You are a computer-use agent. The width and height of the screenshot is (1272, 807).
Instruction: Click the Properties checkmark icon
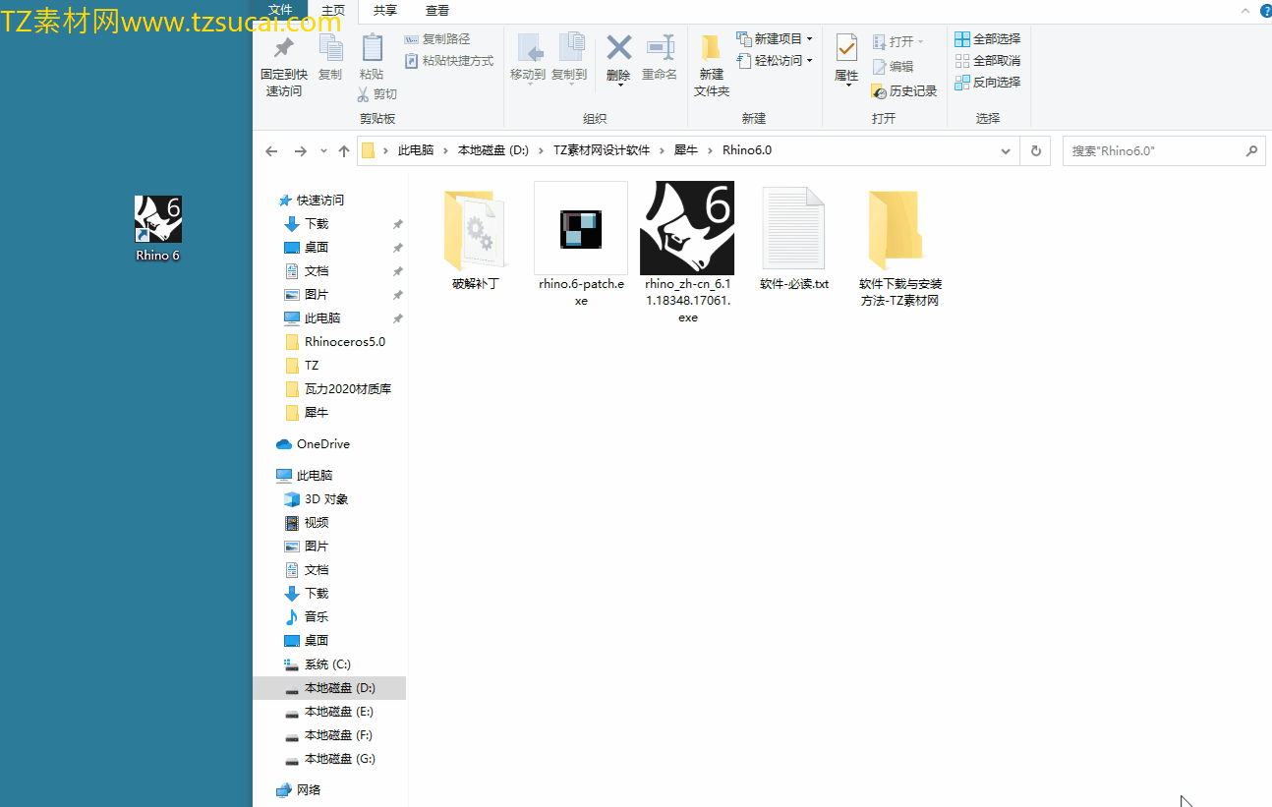[x=846, y=48]
